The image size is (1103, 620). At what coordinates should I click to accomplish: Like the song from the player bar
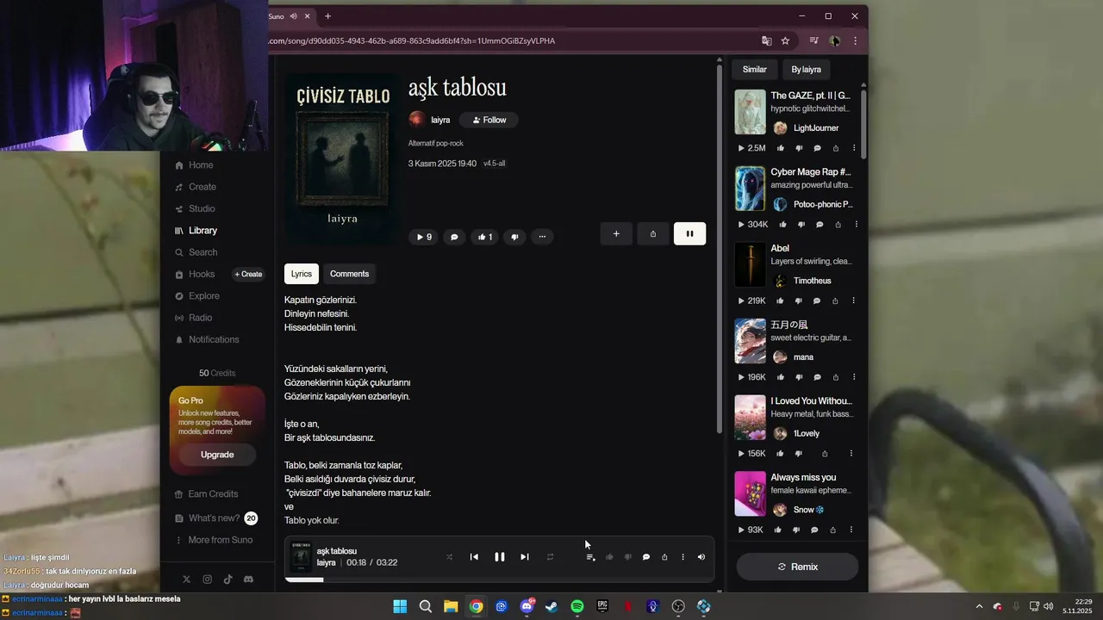(x=609, y=557)
